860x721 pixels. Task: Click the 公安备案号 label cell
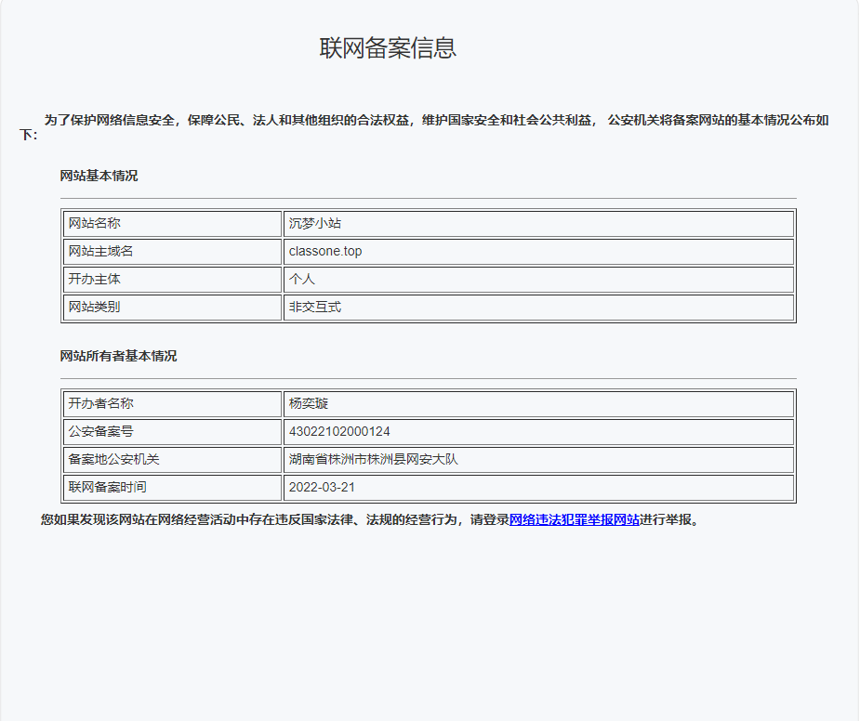click(x=173, y=432)
